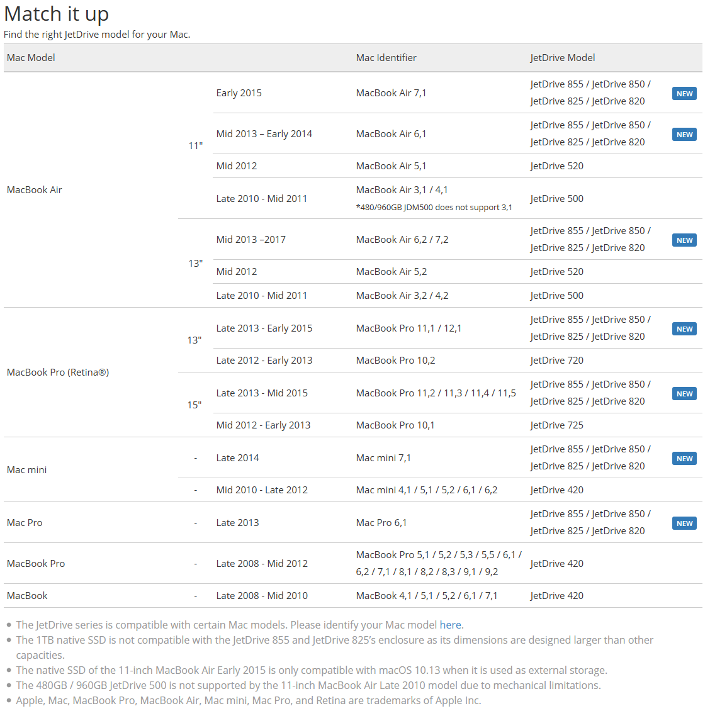The image size is (710, 711).
Task: Click the 'Late 2008 - Mid 2010' cell
Action: click(262, 596)
